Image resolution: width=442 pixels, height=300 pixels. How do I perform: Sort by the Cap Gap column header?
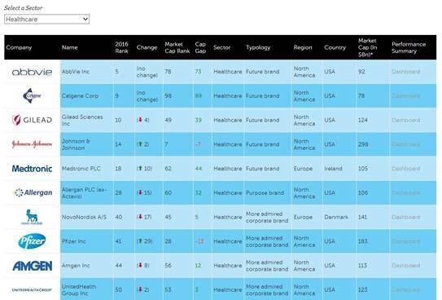(x=200, y=47)
